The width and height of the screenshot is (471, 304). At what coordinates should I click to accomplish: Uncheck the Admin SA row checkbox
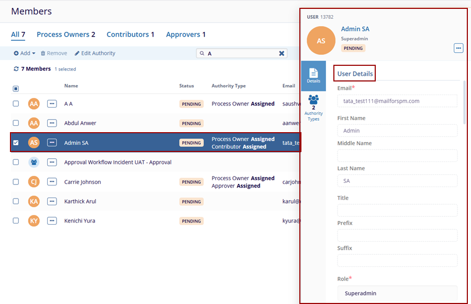pyautogui.click(x=16, y=143)
